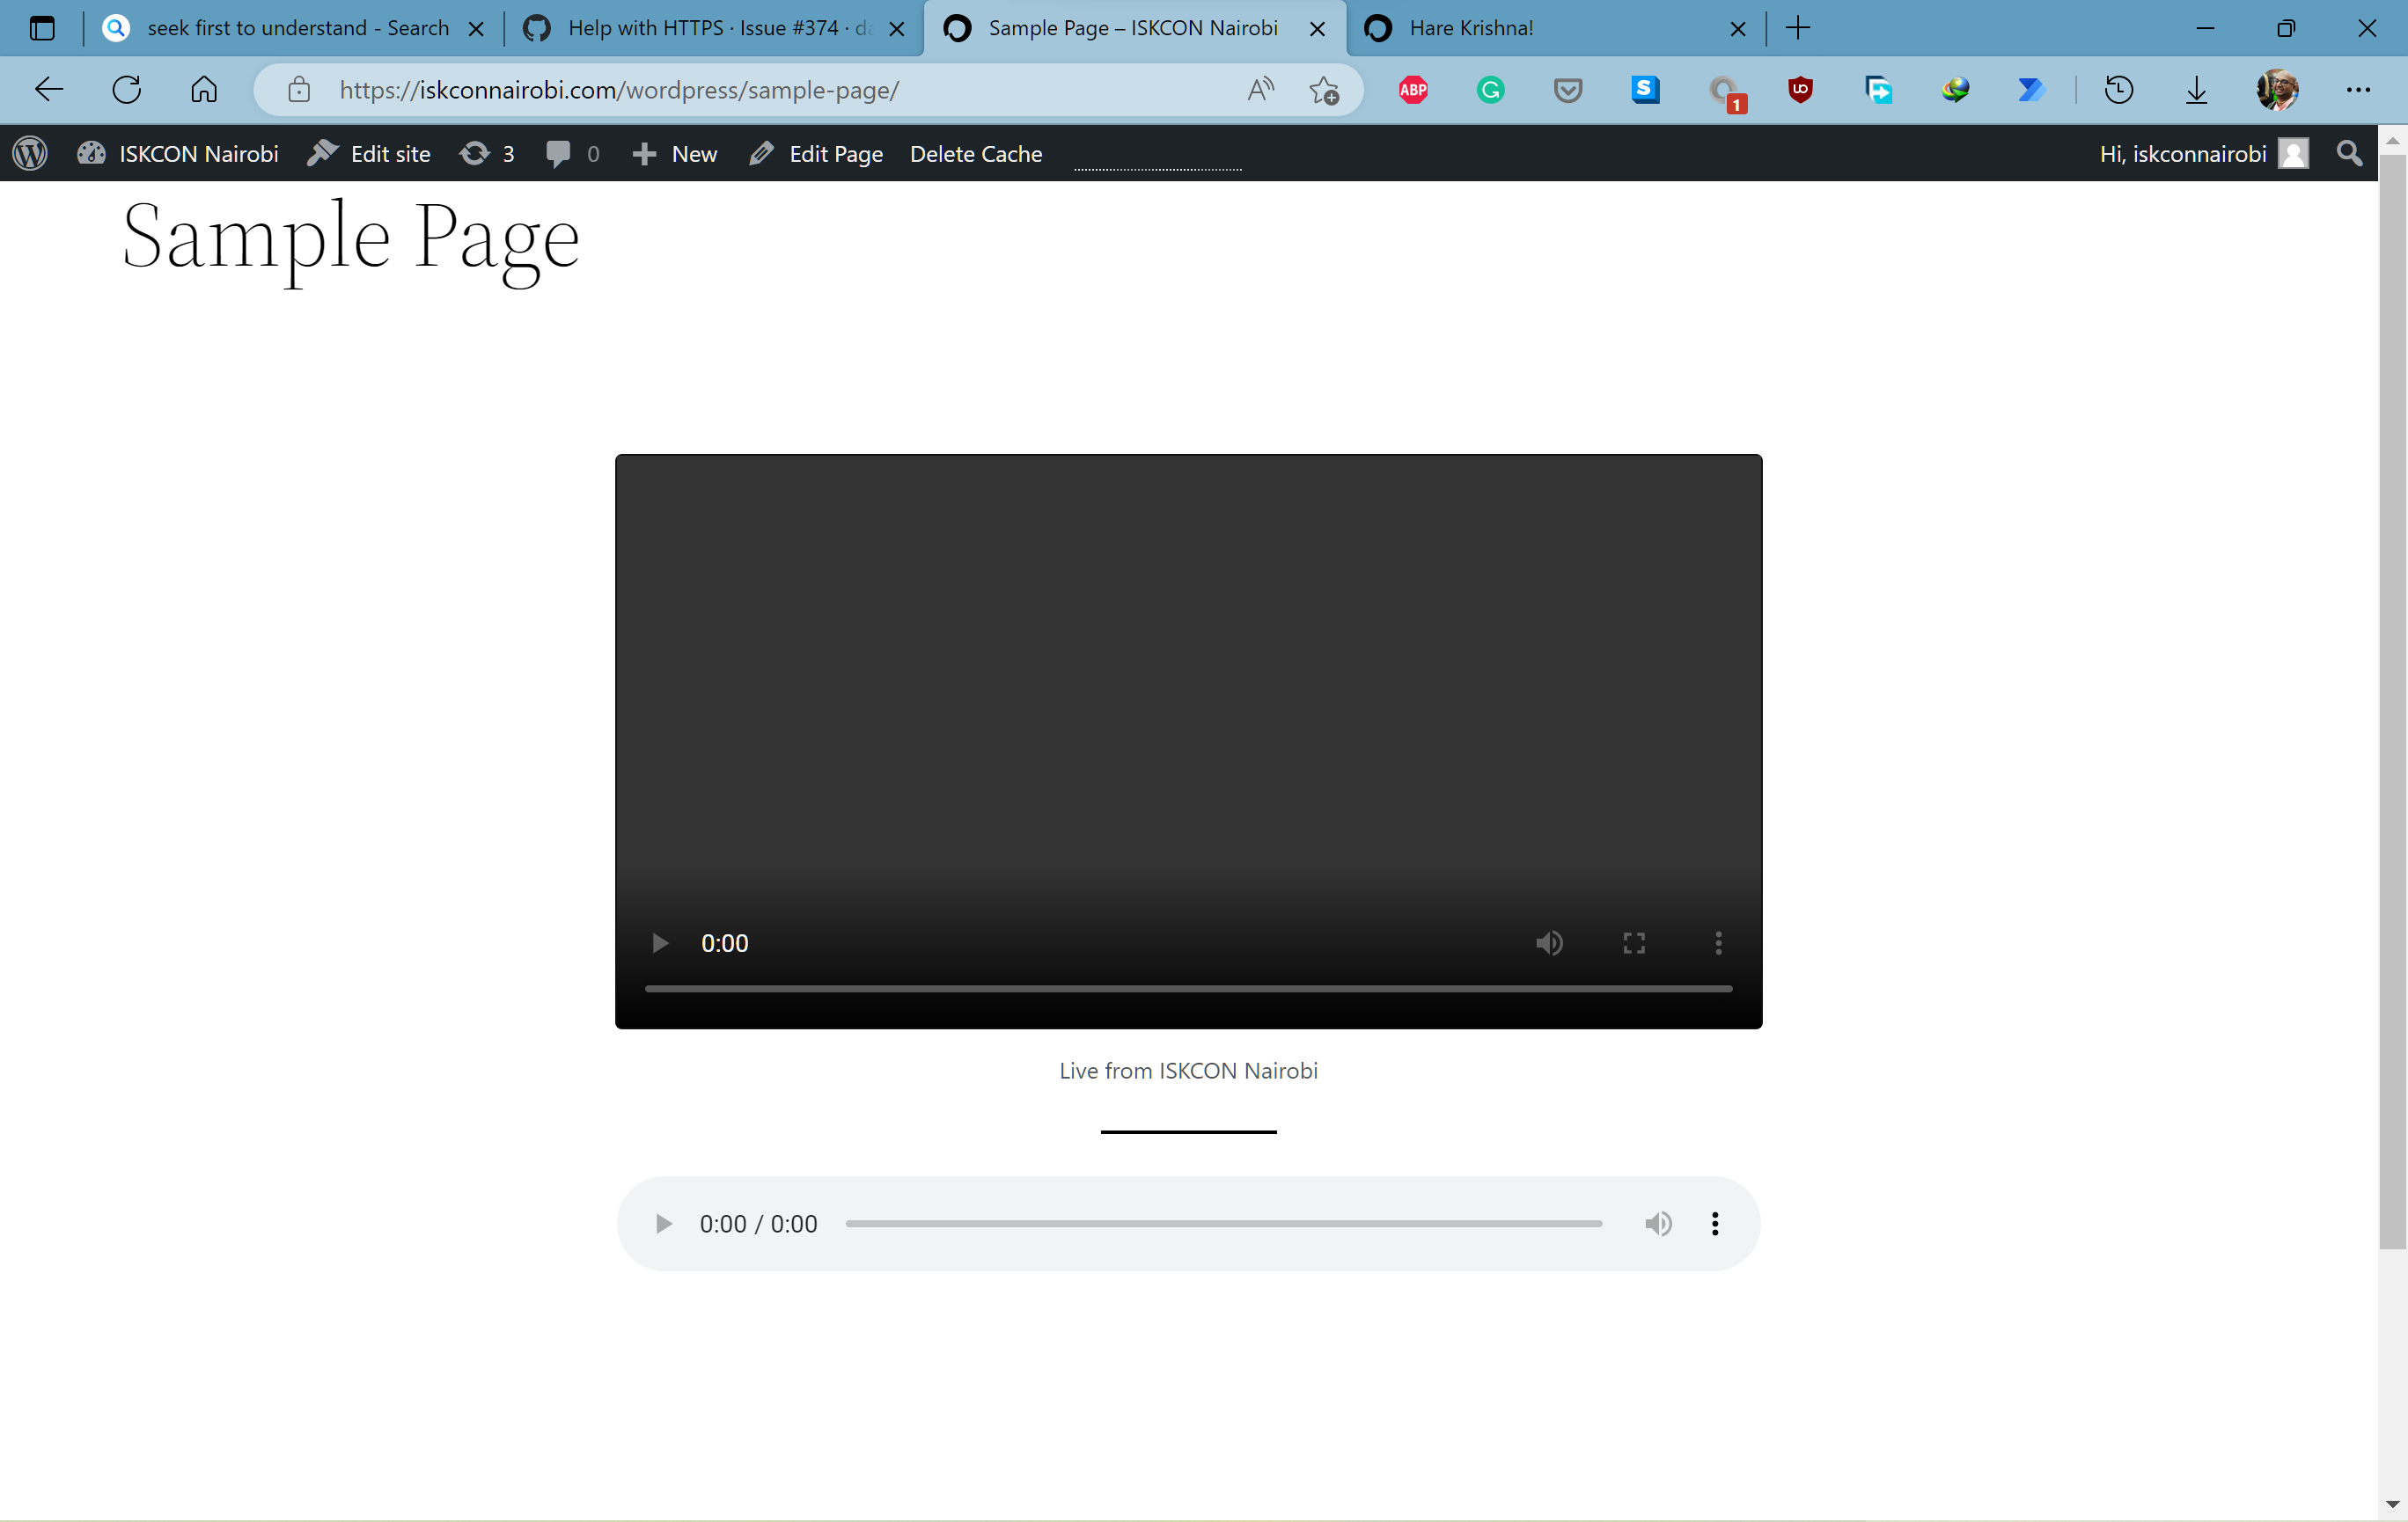Mute the audio player volume
Image resolution: width=2408 pixels, height=1522 pixels.
coord(1658,1224)
